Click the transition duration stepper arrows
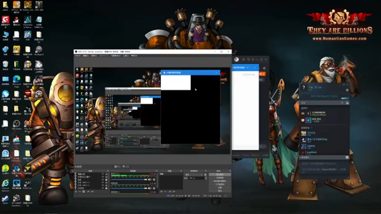 click(x=206, y=178)
